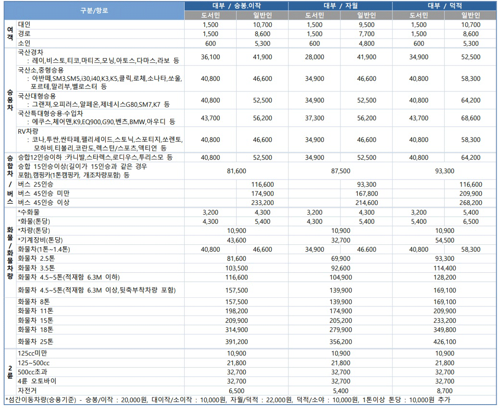Click the 426,100 fare for 화물차 25톤

[445, 342]
